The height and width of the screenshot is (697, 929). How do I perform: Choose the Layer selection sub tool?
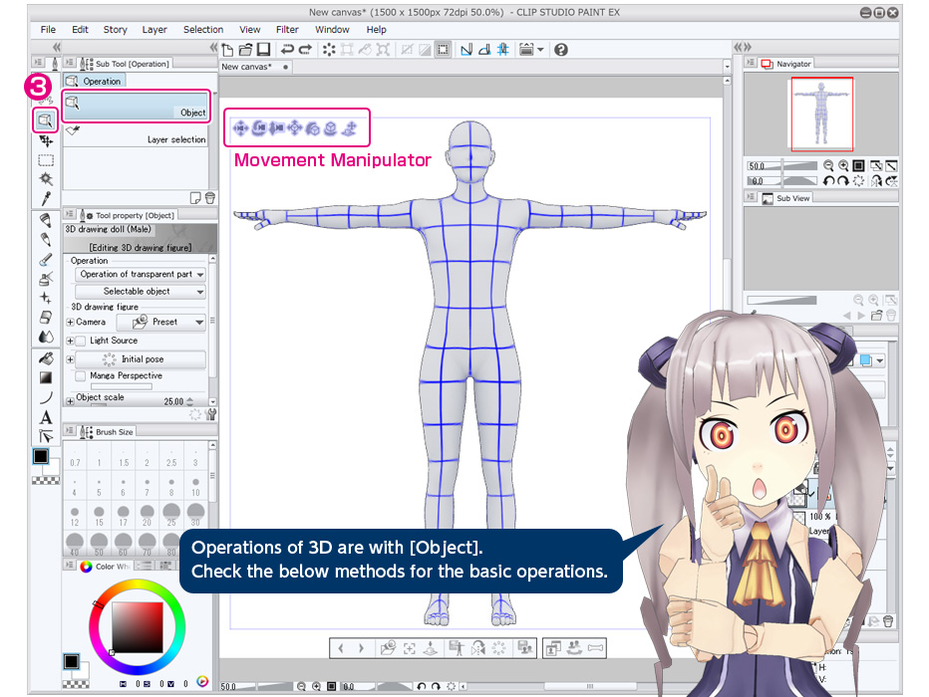[137, 139]
